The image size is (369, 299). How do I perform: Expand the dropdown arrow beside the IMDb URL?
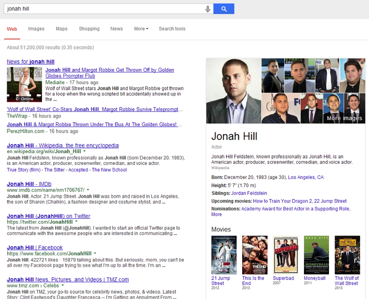coord(88,190)
